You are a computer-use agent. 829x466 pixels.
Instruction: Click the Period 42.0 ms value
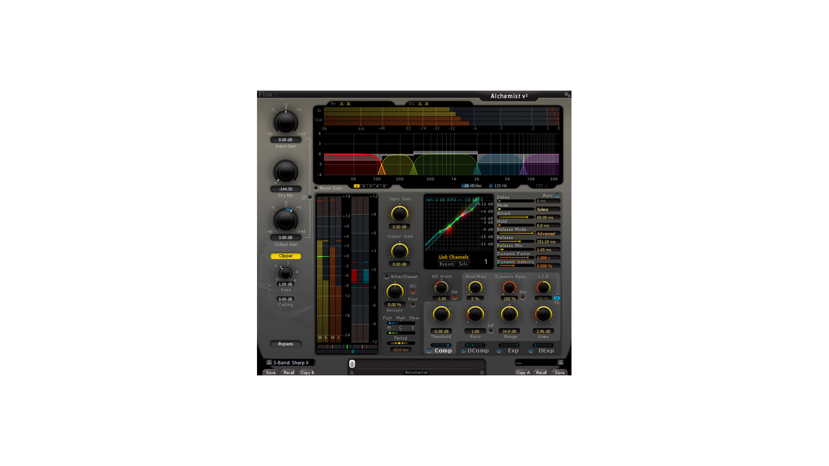(400, 349)
